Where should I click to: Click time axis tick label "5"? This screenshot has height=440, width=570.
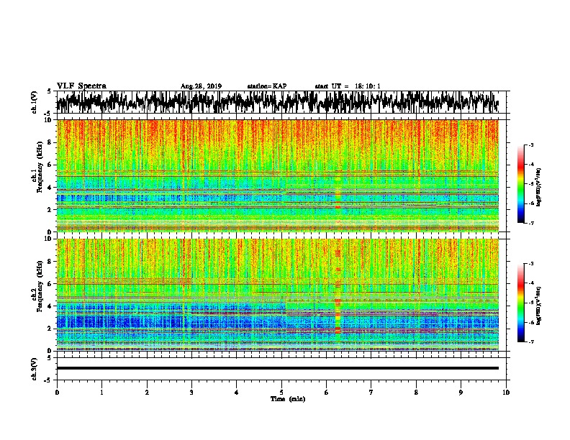click(281, 393)
